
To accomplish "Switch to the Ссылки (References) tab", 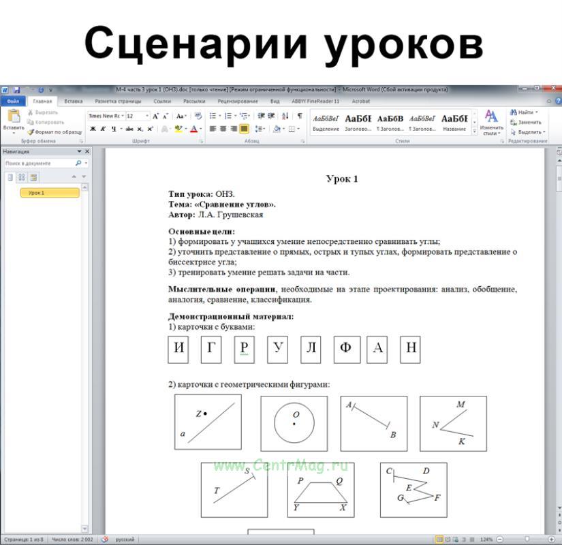I will [x=162, y=102].
